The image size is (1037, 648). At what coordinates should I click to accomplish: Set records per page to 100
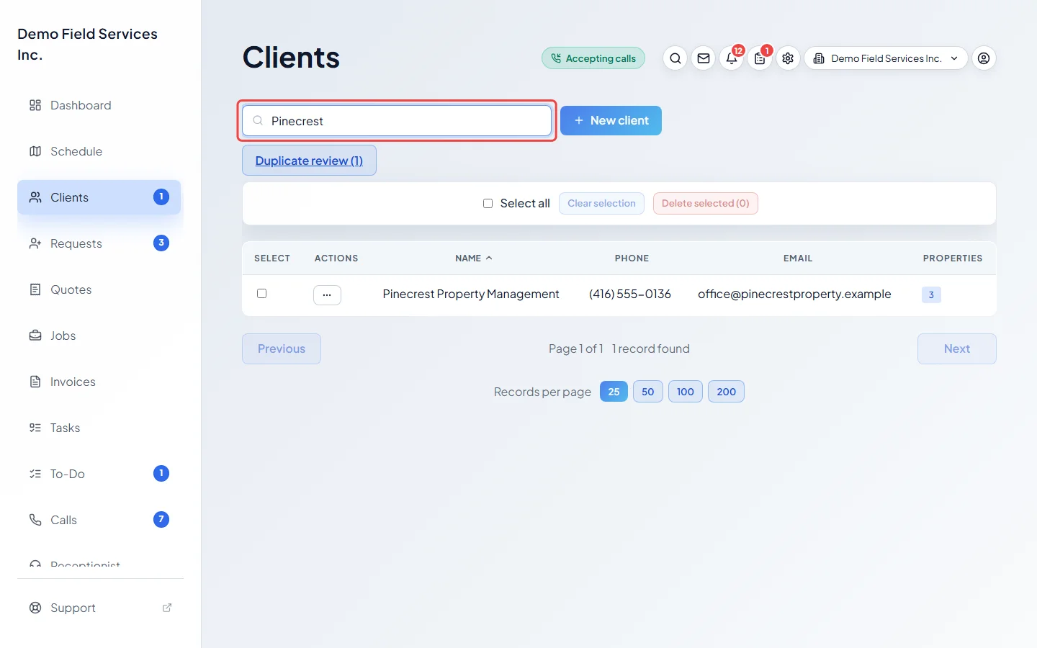pyautogui.click(x=686, y=392)
